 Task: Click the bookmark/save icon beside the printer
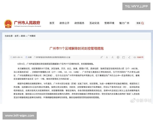coord(123,57)
